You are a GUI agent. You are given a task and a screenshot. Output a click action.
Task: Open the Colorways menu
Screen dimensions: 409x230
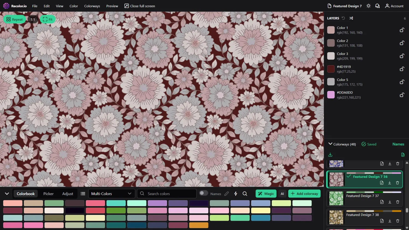pos(92,6)
